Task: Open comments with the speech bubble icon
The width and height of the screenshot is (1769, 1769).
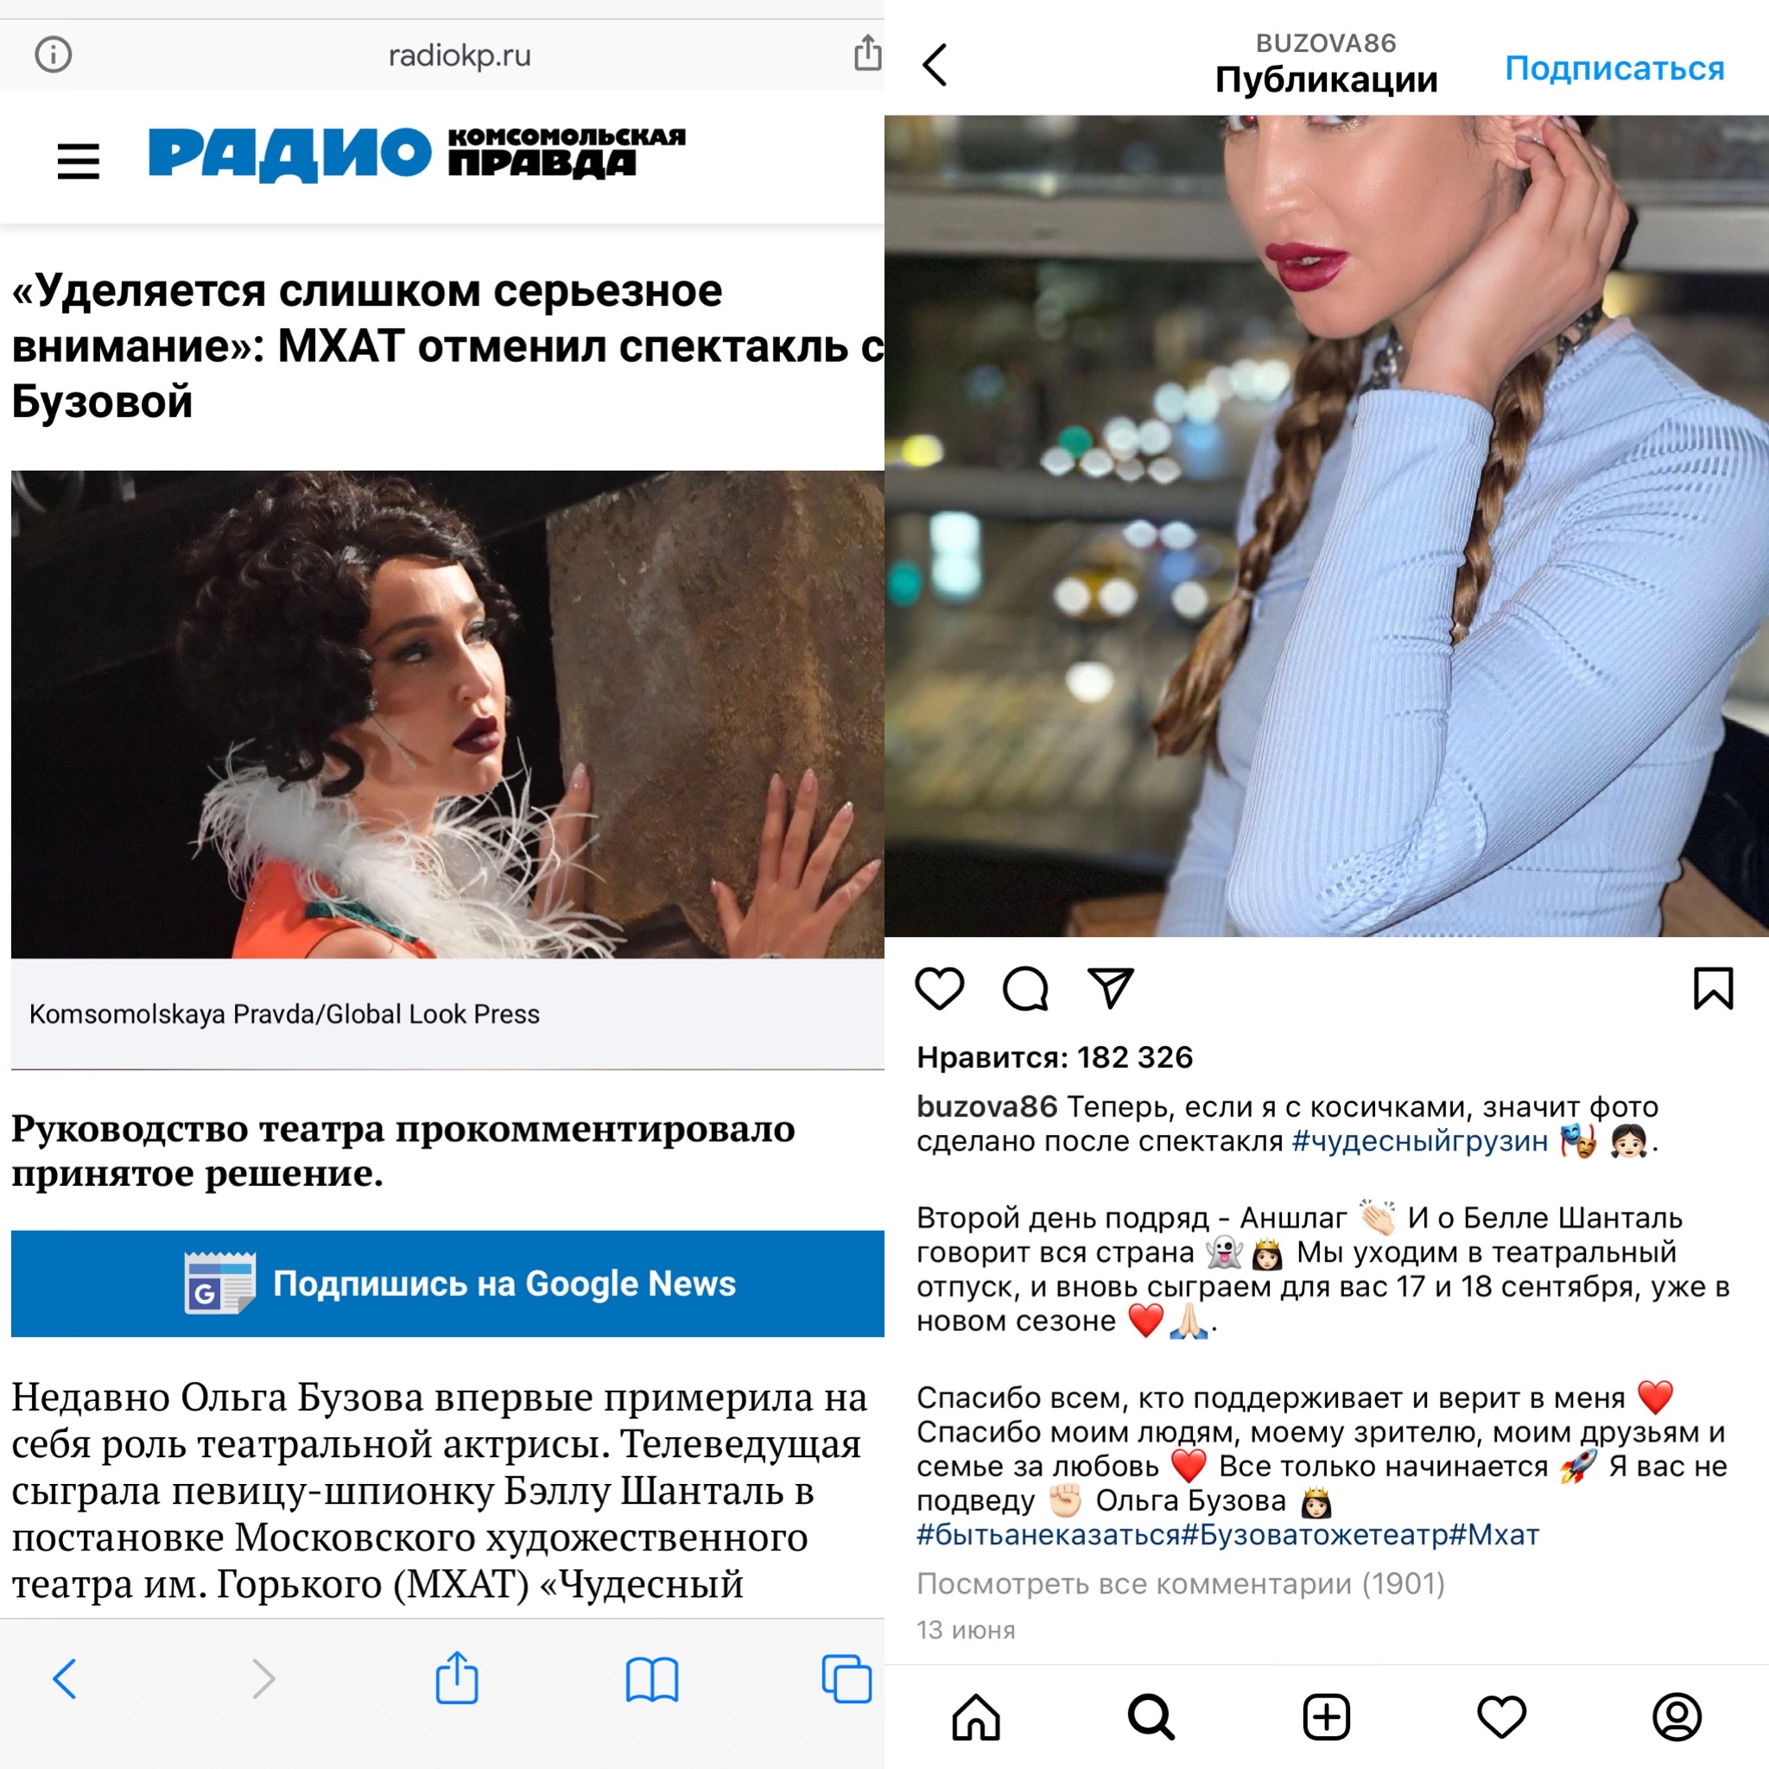Action: (1024, 988)
